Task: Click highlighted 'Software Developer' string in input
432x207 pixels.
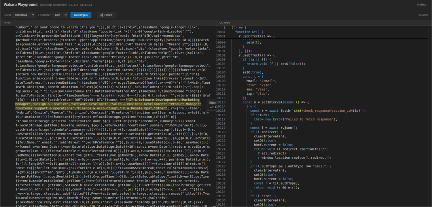Action: (89, 104)
